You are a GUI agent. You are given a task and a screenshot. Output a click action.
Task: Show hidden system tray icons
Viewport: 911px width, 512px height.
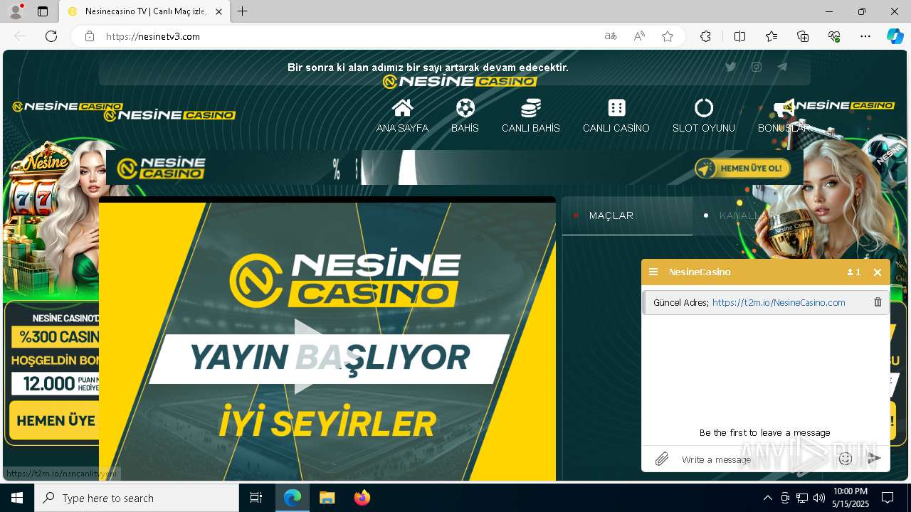[x=767, y=498]
